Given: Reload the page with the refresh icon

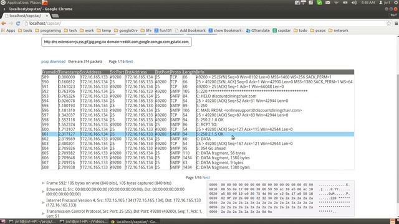Looking at the screenshot, I should 18,24.
